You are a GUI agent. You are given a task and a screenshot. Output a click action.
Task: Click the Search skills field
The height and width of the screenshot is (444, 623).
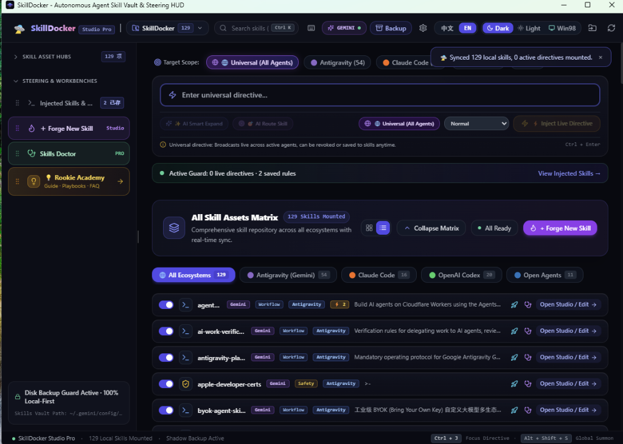coord(256,28)
